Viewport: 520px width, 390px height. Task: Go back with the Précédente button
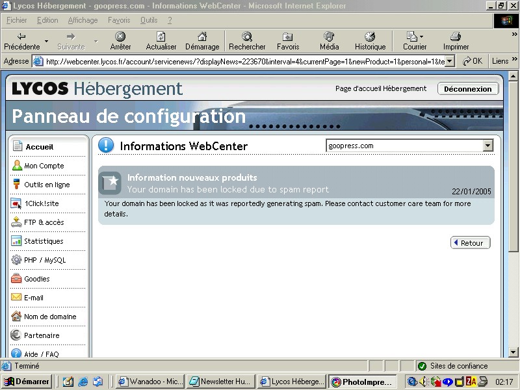(22, 41)
